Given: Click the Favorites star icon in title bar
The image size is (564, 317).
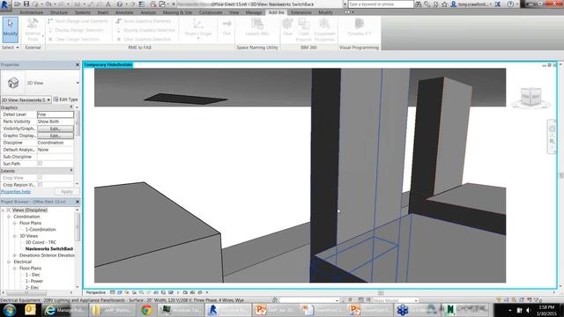Looking at the screenshot, I should (444, 4).
